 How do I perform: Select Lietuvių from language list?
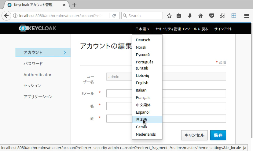[147, 75]
